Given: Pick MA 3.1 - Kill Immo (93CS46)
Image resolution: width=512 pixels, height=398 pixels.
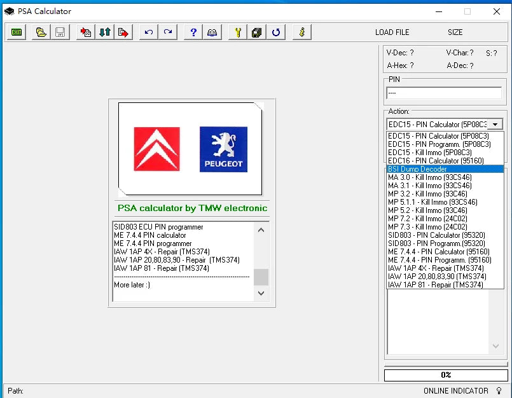Looking at the screenshot, I should pos(445,186).
